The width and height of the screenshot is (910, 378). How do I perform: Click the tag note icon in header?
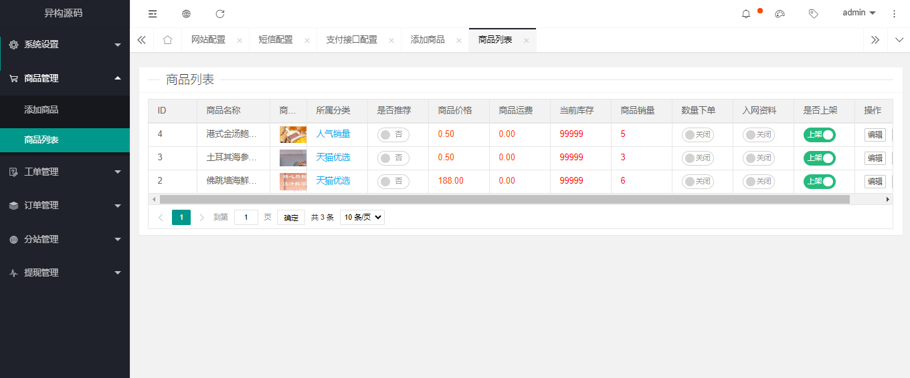pos(813,13)
